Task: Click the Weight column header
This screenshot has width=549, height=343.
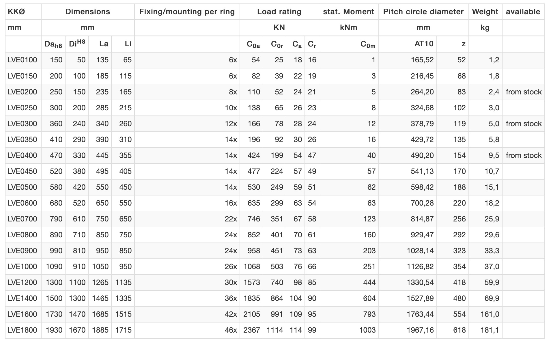Action: coord(485,12)
